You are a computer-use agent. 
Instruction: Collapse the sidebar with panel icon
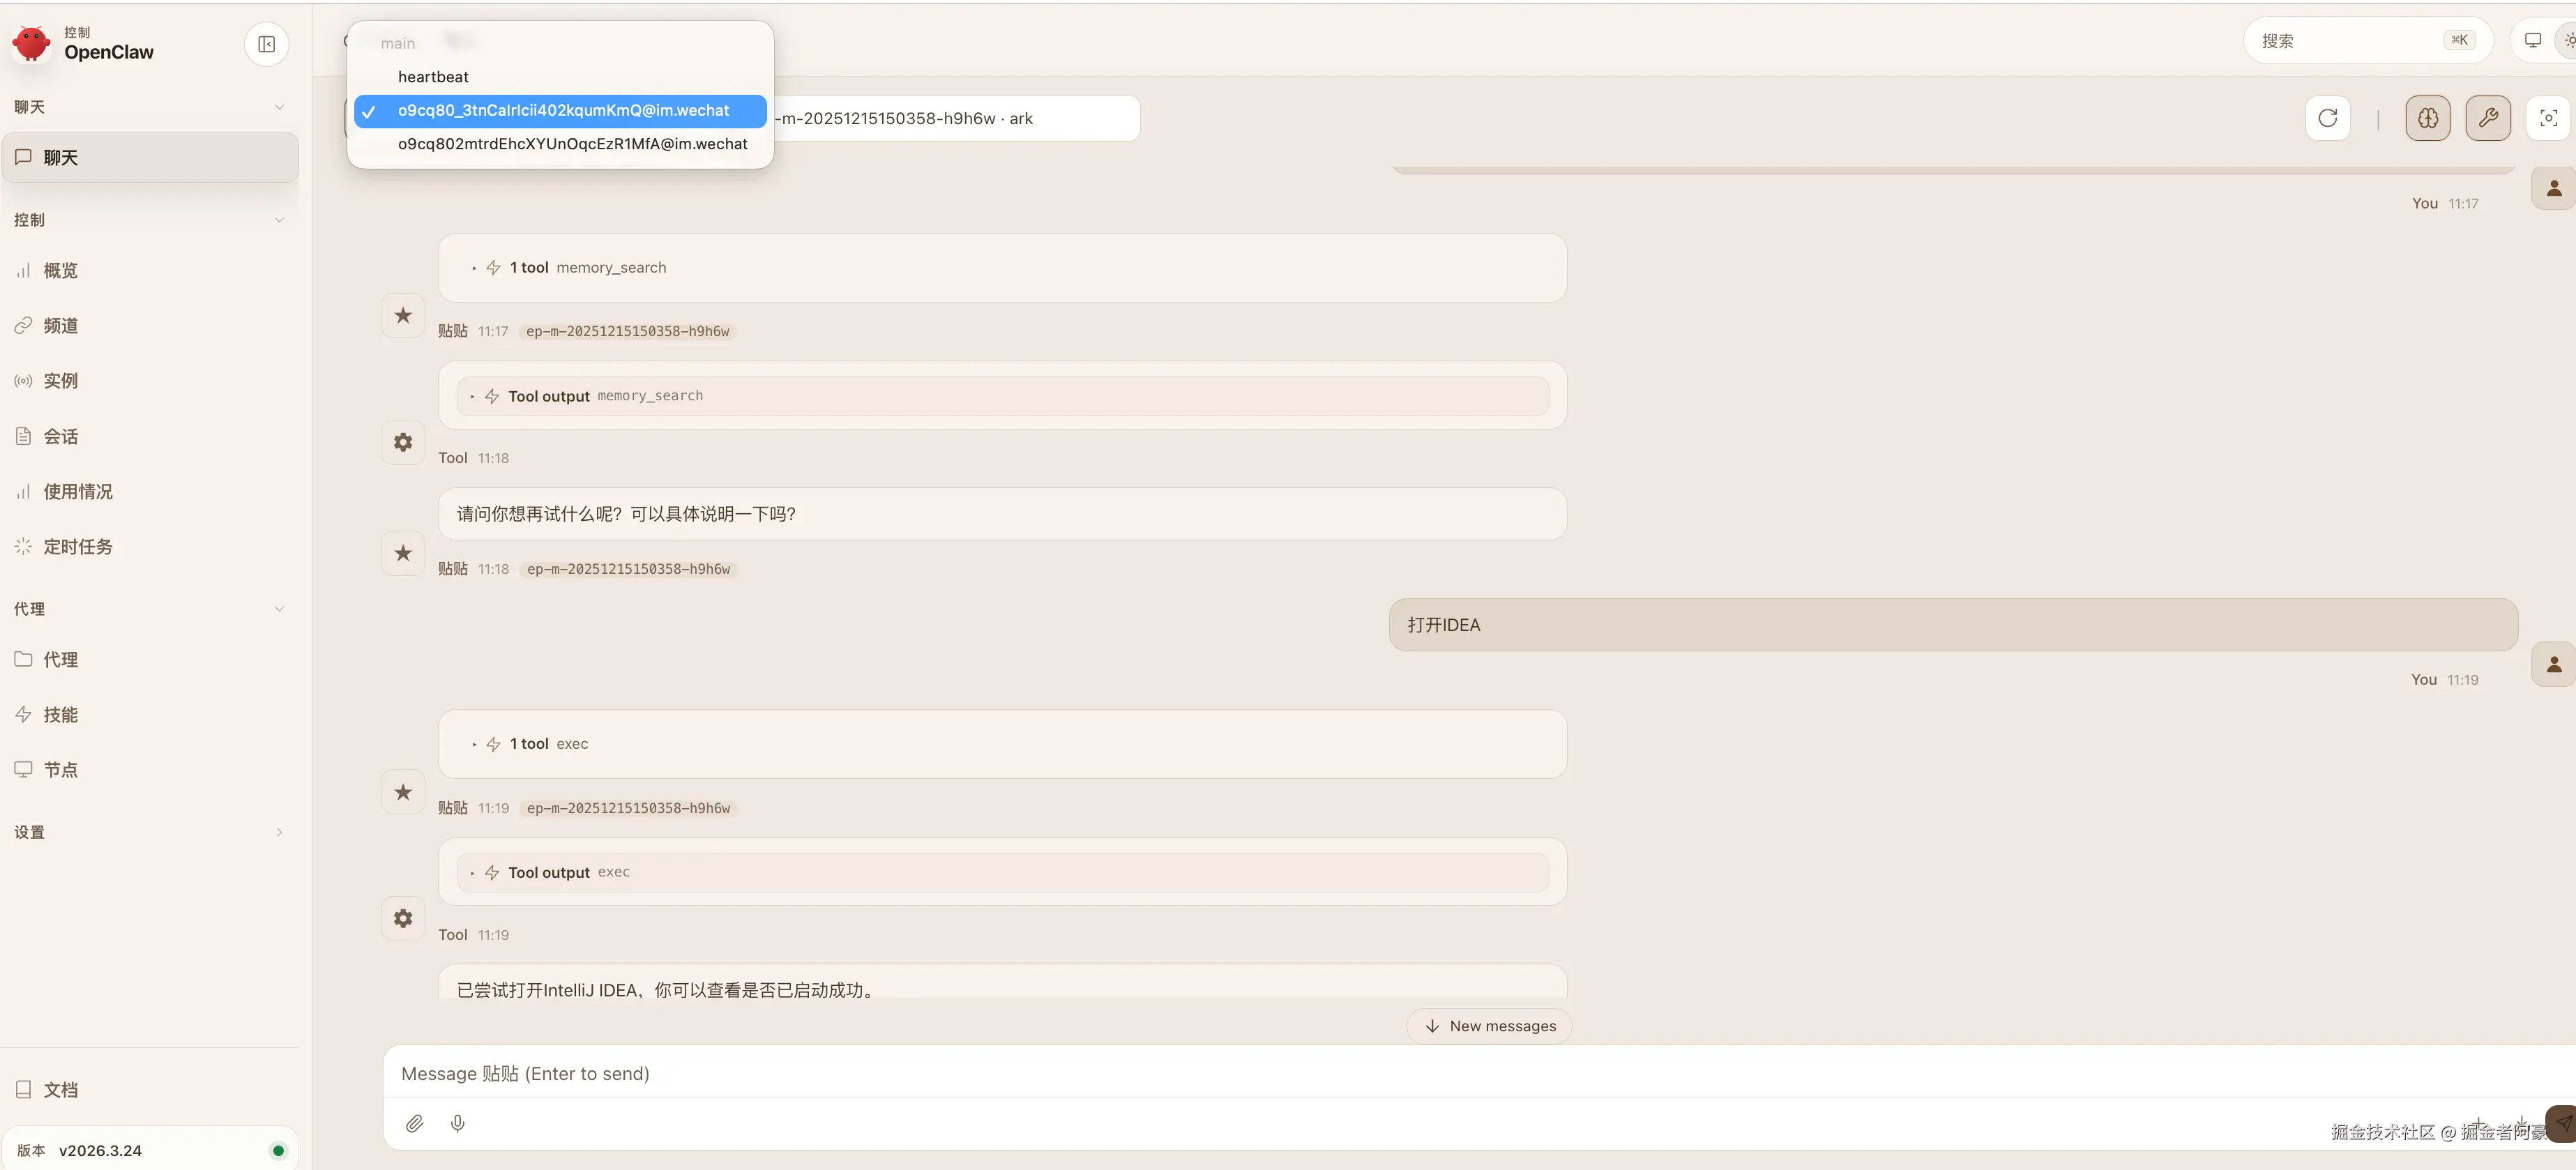pyautogui.click(x=266, y=44)
